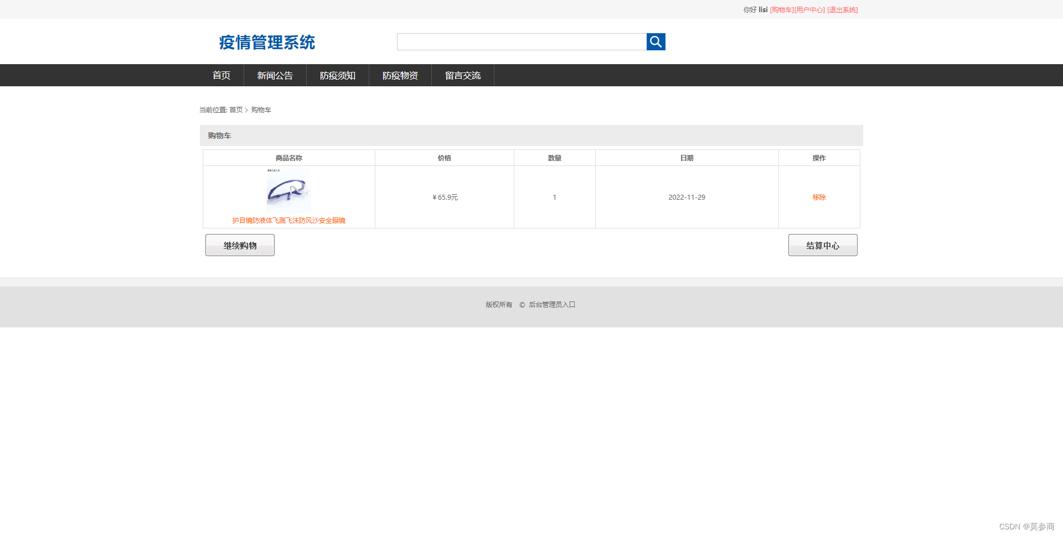Click the 继续购物 button
Viewport: 1063px width, 536px height.
240,245
